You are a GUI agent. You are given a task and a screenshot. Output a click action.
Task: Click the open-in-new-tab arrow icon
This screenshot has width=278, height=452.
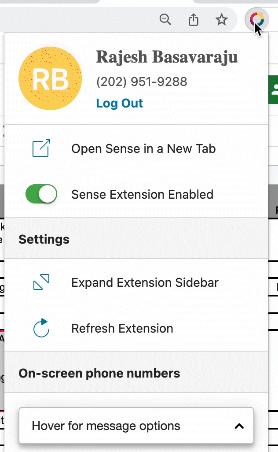[41, 148]
